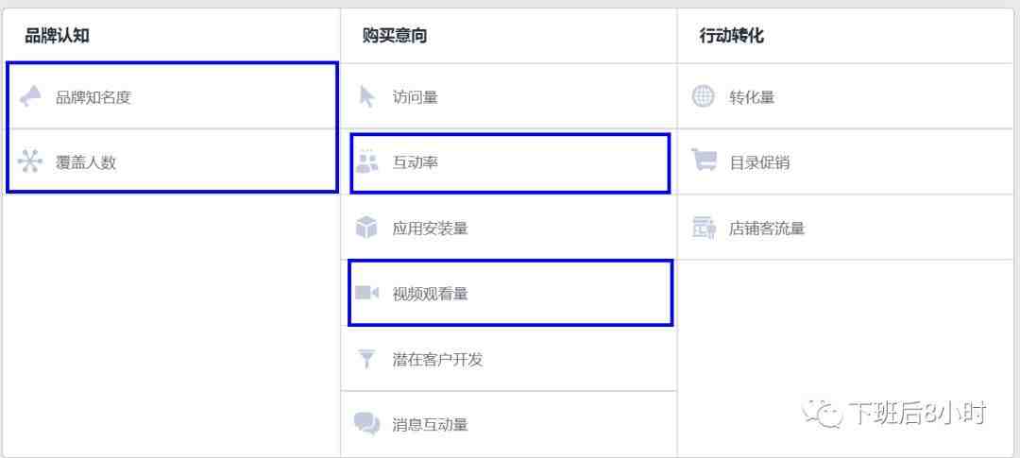Image resolution: width=1020 pixels, height=458 pixels.
Task: Choose the 转化量 objective
Action: 845,97
